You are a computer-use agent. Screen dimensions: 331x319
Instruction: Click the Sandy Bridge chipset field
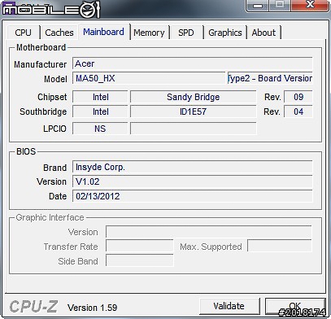[x=194, y=97]
